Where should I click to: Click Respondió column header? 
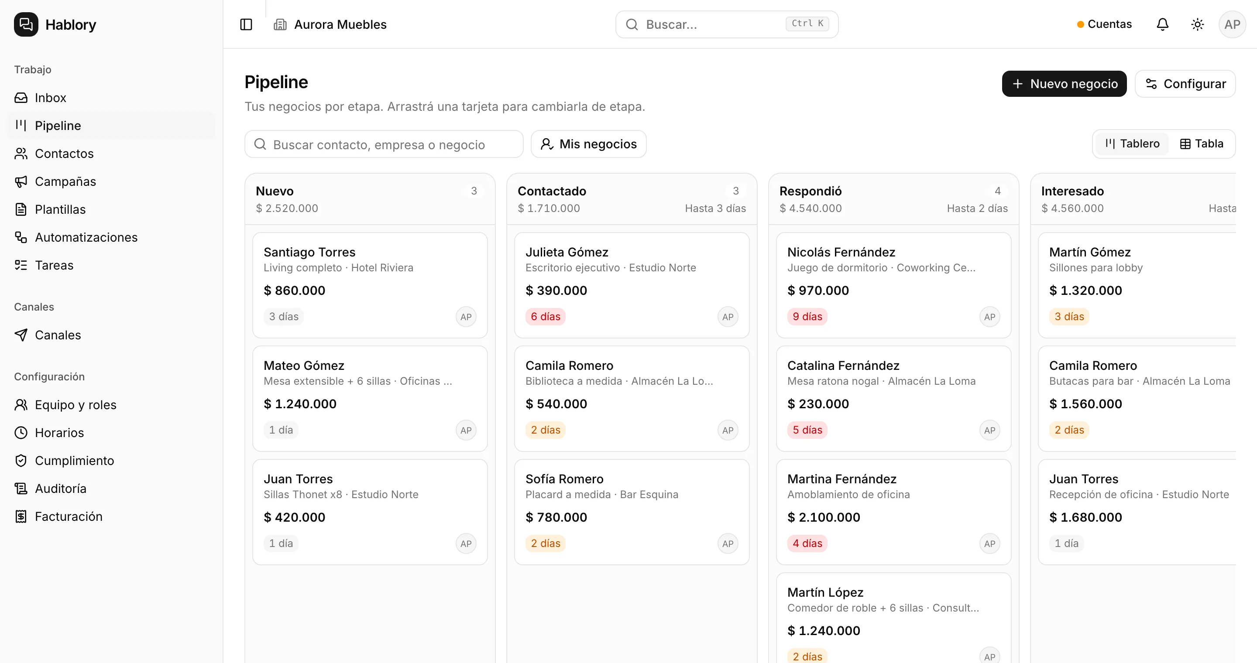click(x=893, y=199)
